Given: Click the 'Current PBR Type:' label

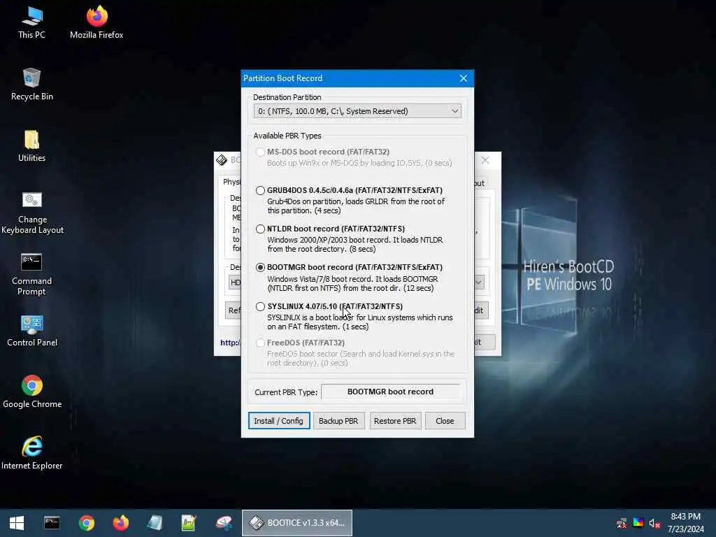Looking at the screenshot, I should click(286, 392).
